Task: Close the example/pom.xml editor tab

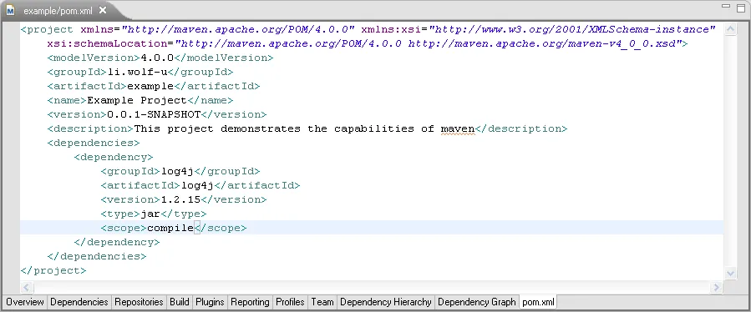Action: tap(102, 10)
